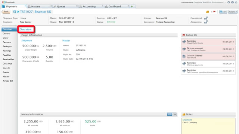Open the settings gear icon in the header
Viewport: 239px width, 134px height.
click(229, 2)
